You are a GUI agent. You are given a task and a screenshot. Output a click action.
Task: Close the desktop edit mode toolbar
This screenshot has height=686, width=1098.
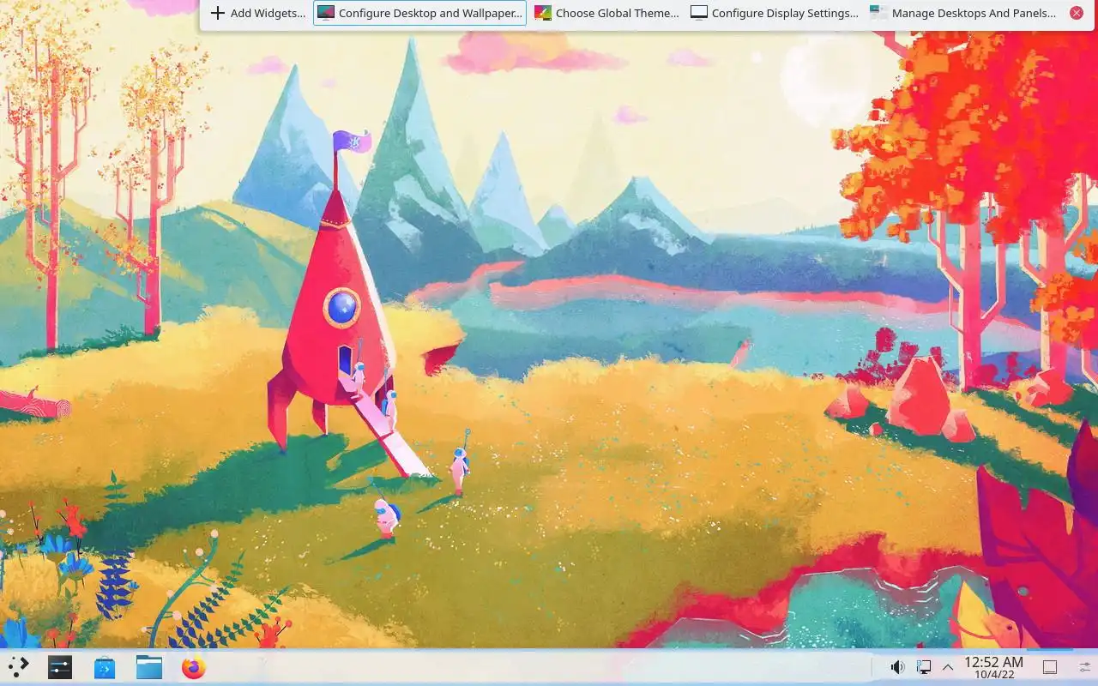coord(1077,13)
